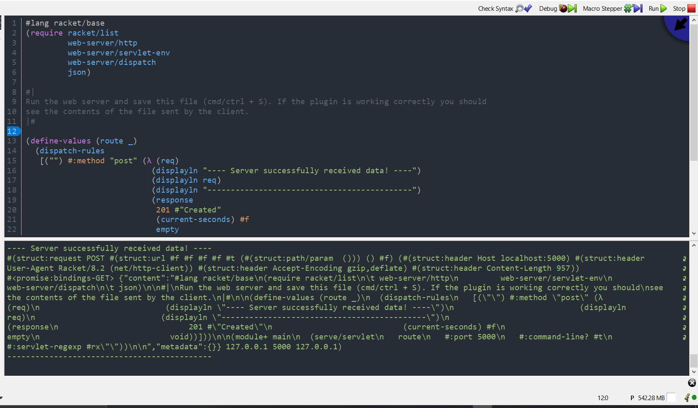Click the GC progress box beside 542.28 MB
Viewport: 698px width, 408px height.
point(672,397)
